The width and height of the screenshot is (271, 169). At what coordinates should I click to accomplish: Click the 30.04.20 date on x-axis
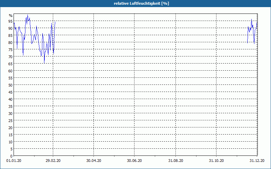pyautogui.click(x=94, y=161)
